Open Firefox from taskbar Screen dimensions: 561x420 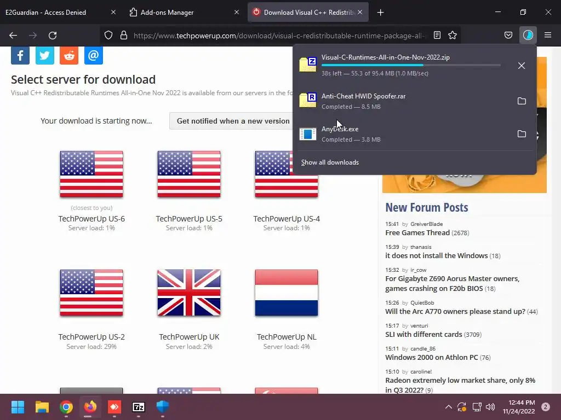90,407
